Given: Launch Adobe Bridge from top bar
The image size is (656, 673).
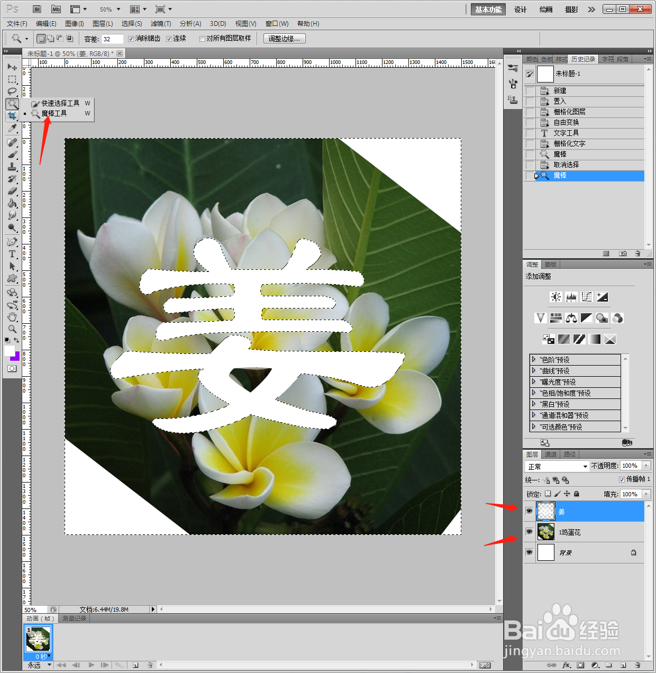Looking at the screenshot, I should coord(37,9).
